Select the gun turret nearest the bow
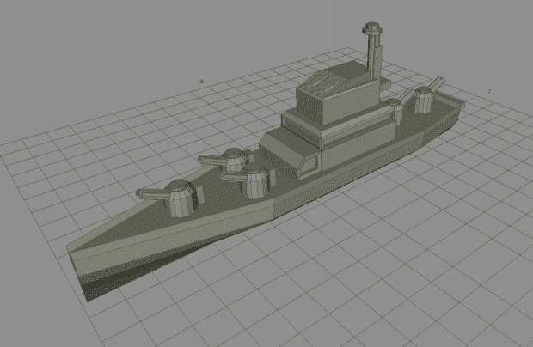This screenshot has width=533, height=347. [x=181, y=198]
